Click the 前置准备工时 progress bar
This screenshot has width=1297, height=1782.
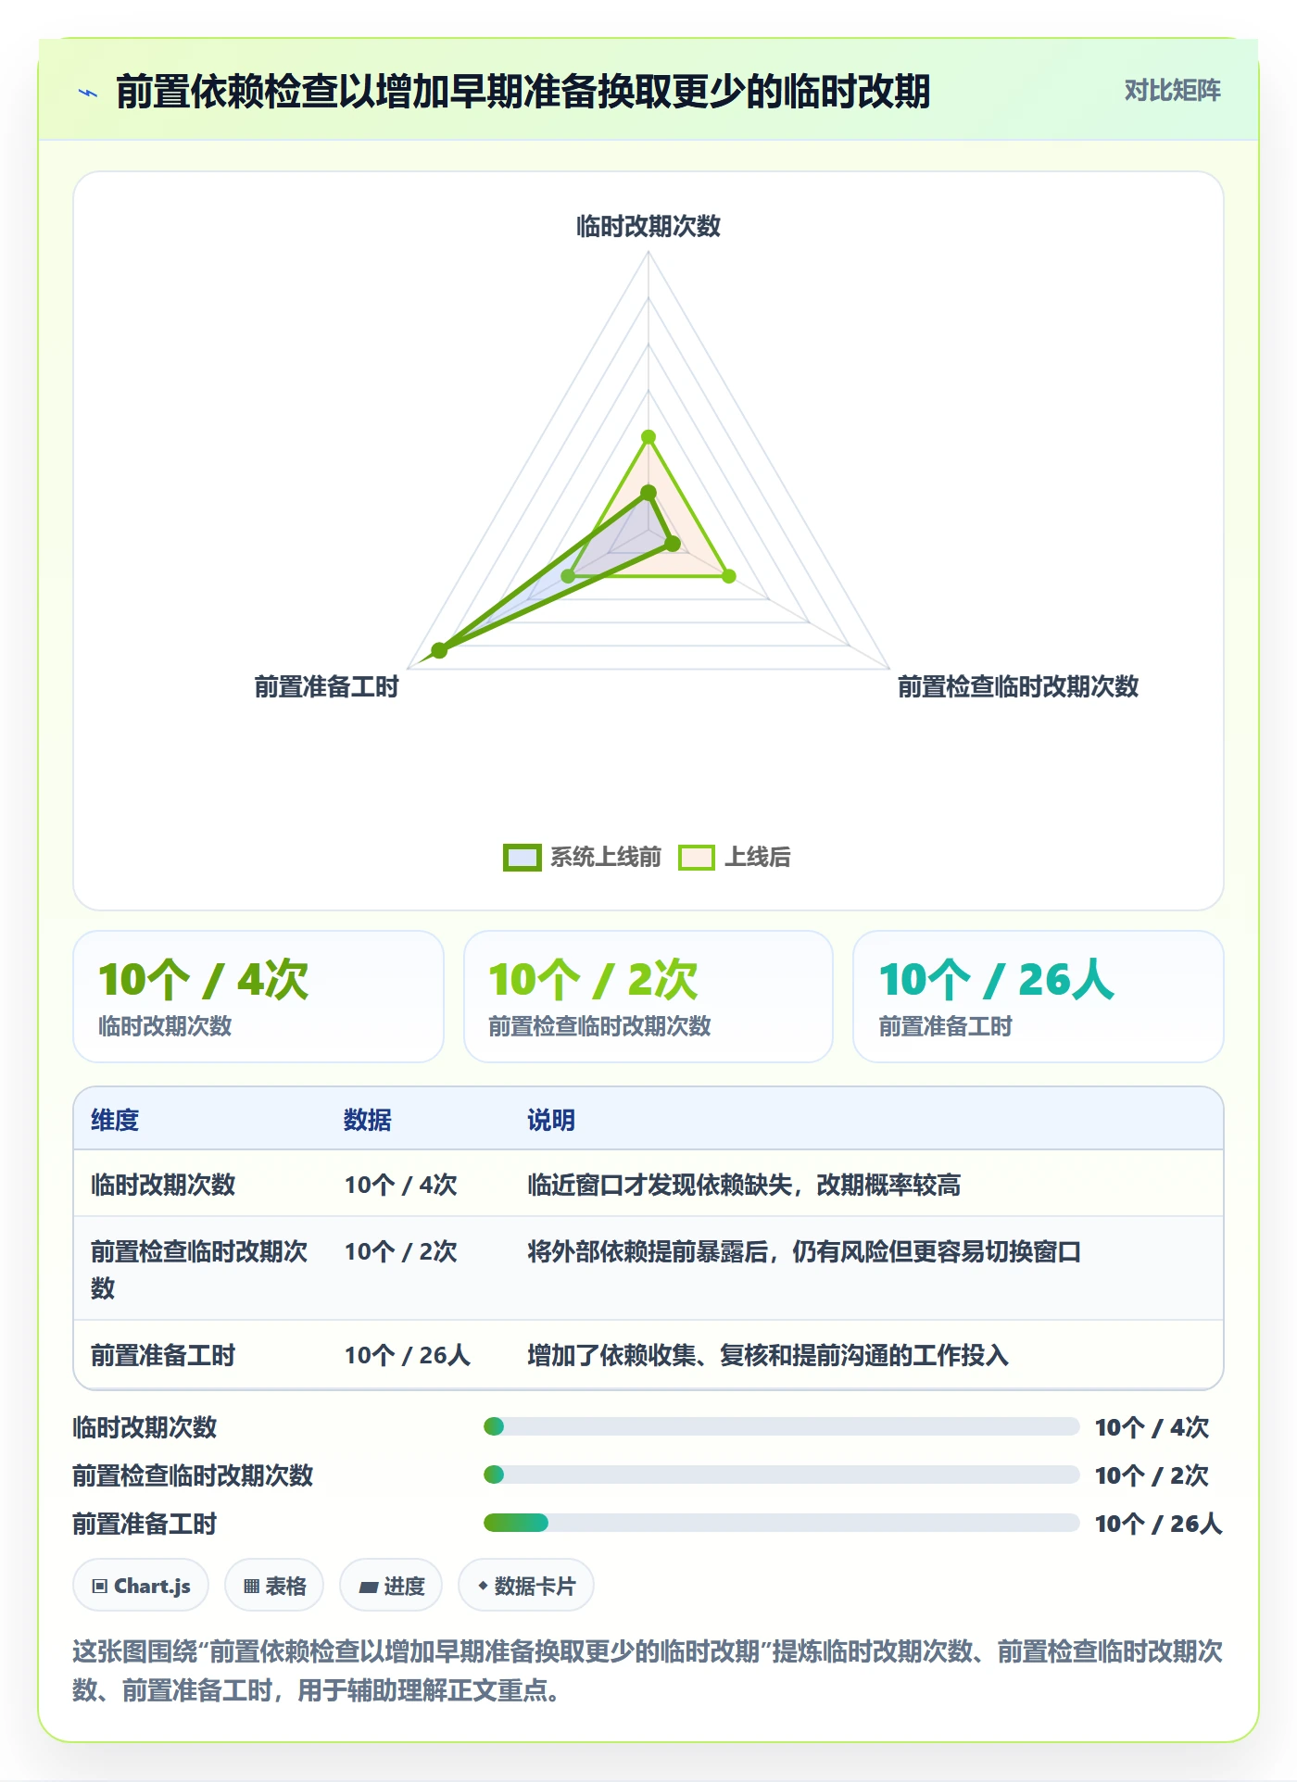coord(781,1523)
